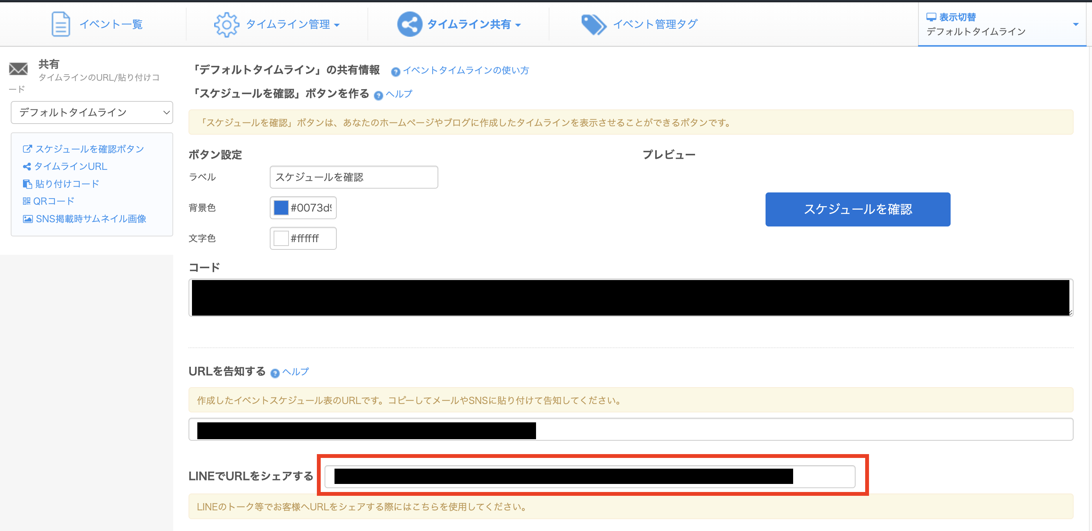
Task: Click the blue 背景色 color swatch
Action: point(281,208)
